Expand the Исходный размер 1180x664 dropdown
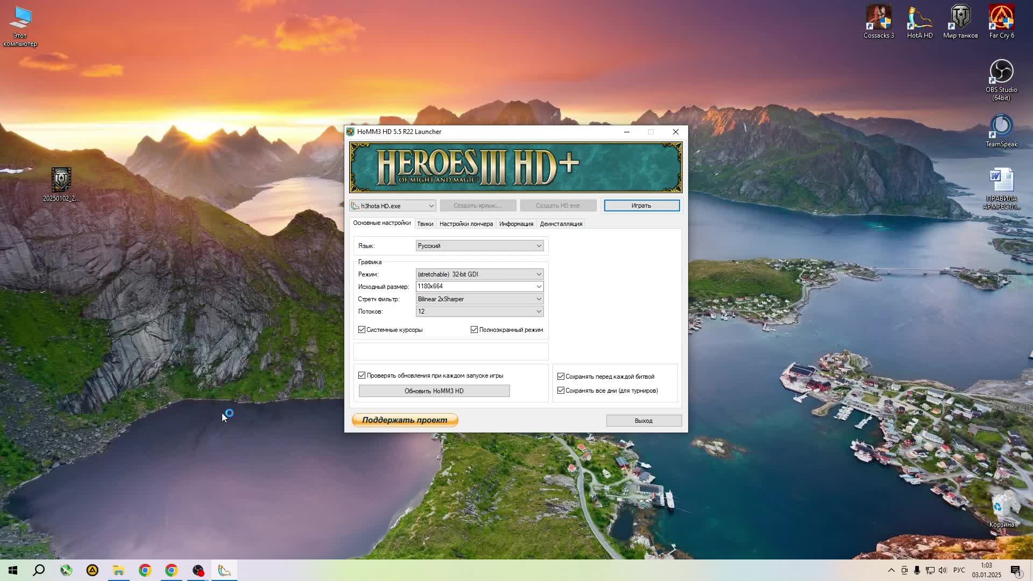The width and height of the screenshot is (1033, 581). (479, 287)
